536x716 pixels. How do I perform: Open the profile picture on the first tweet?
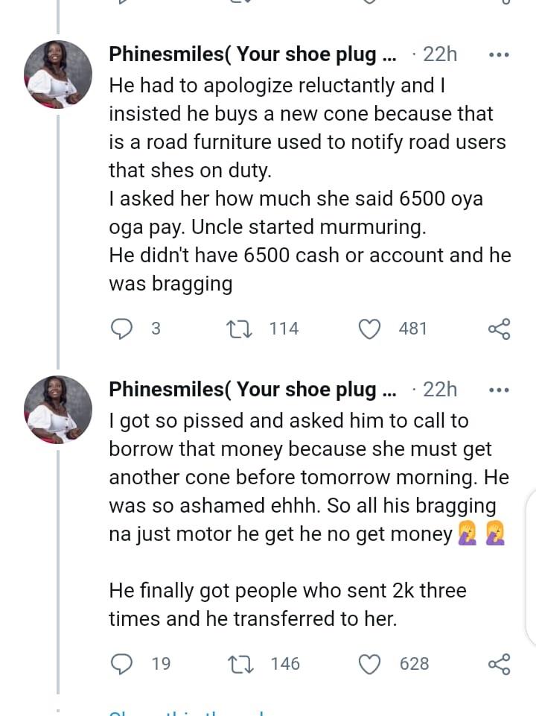pos(59,75)
